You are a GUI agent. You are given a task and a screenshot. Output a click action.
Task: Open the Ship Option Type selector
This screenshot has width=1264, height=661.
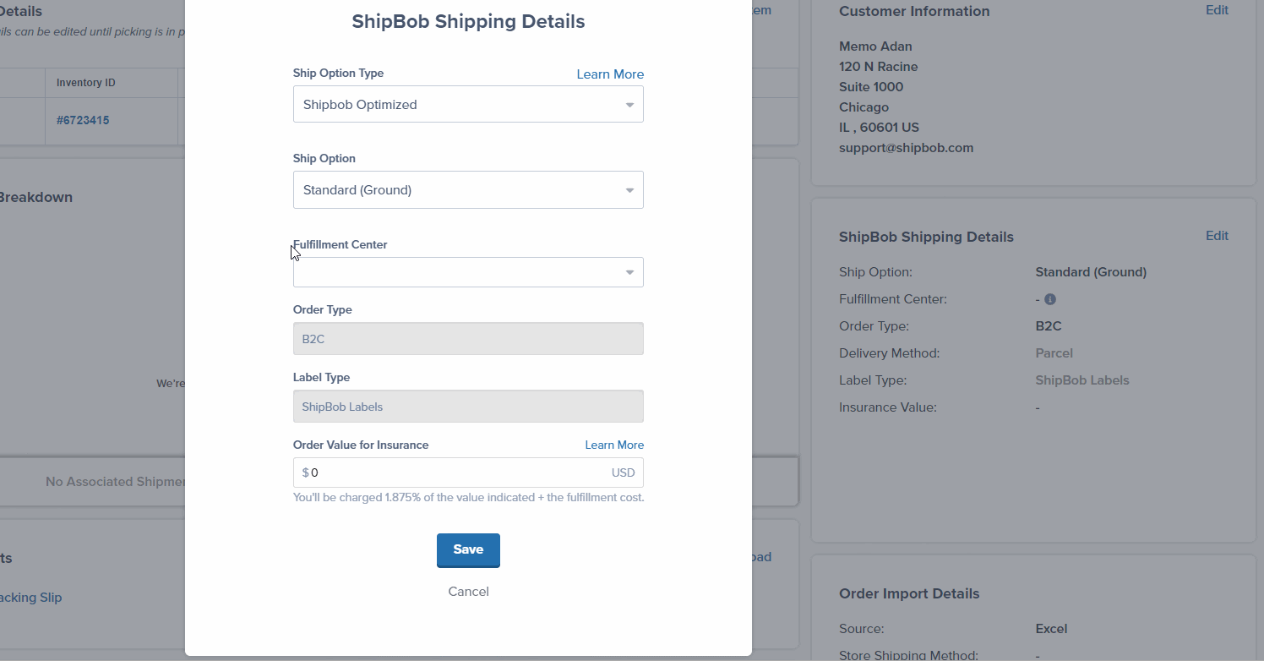click(468, 104)
